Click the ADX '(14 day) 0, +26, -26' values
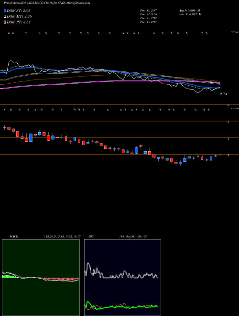 pos(133,237)
